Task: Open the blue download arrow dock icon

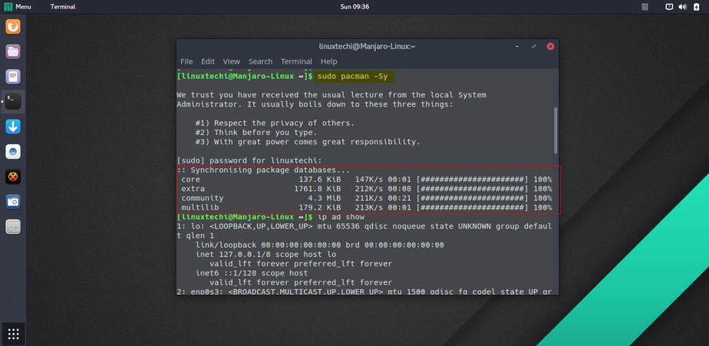Action: pos(13,127)
